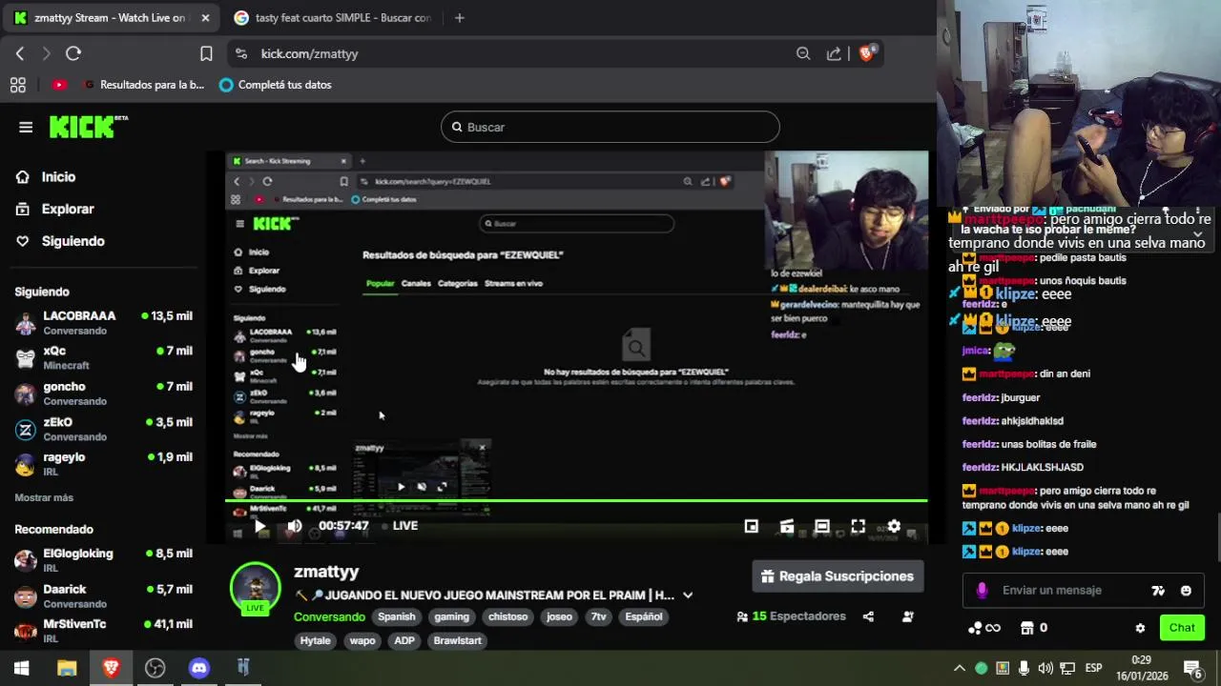Open Explorar in the sidebar
This screenshot has height=686, width=1221.
(x=67, y=209)
